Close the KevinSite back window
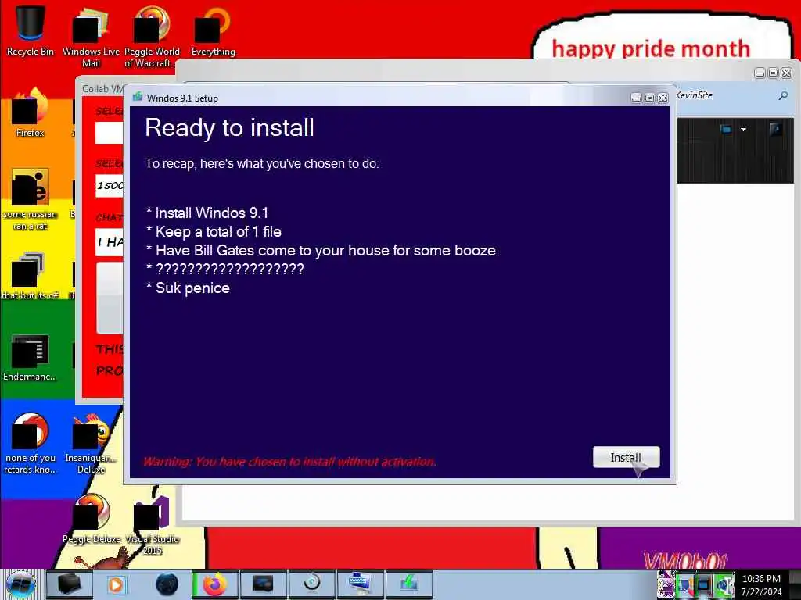Viewport: 801px width, 600px height. click(787, 73)
